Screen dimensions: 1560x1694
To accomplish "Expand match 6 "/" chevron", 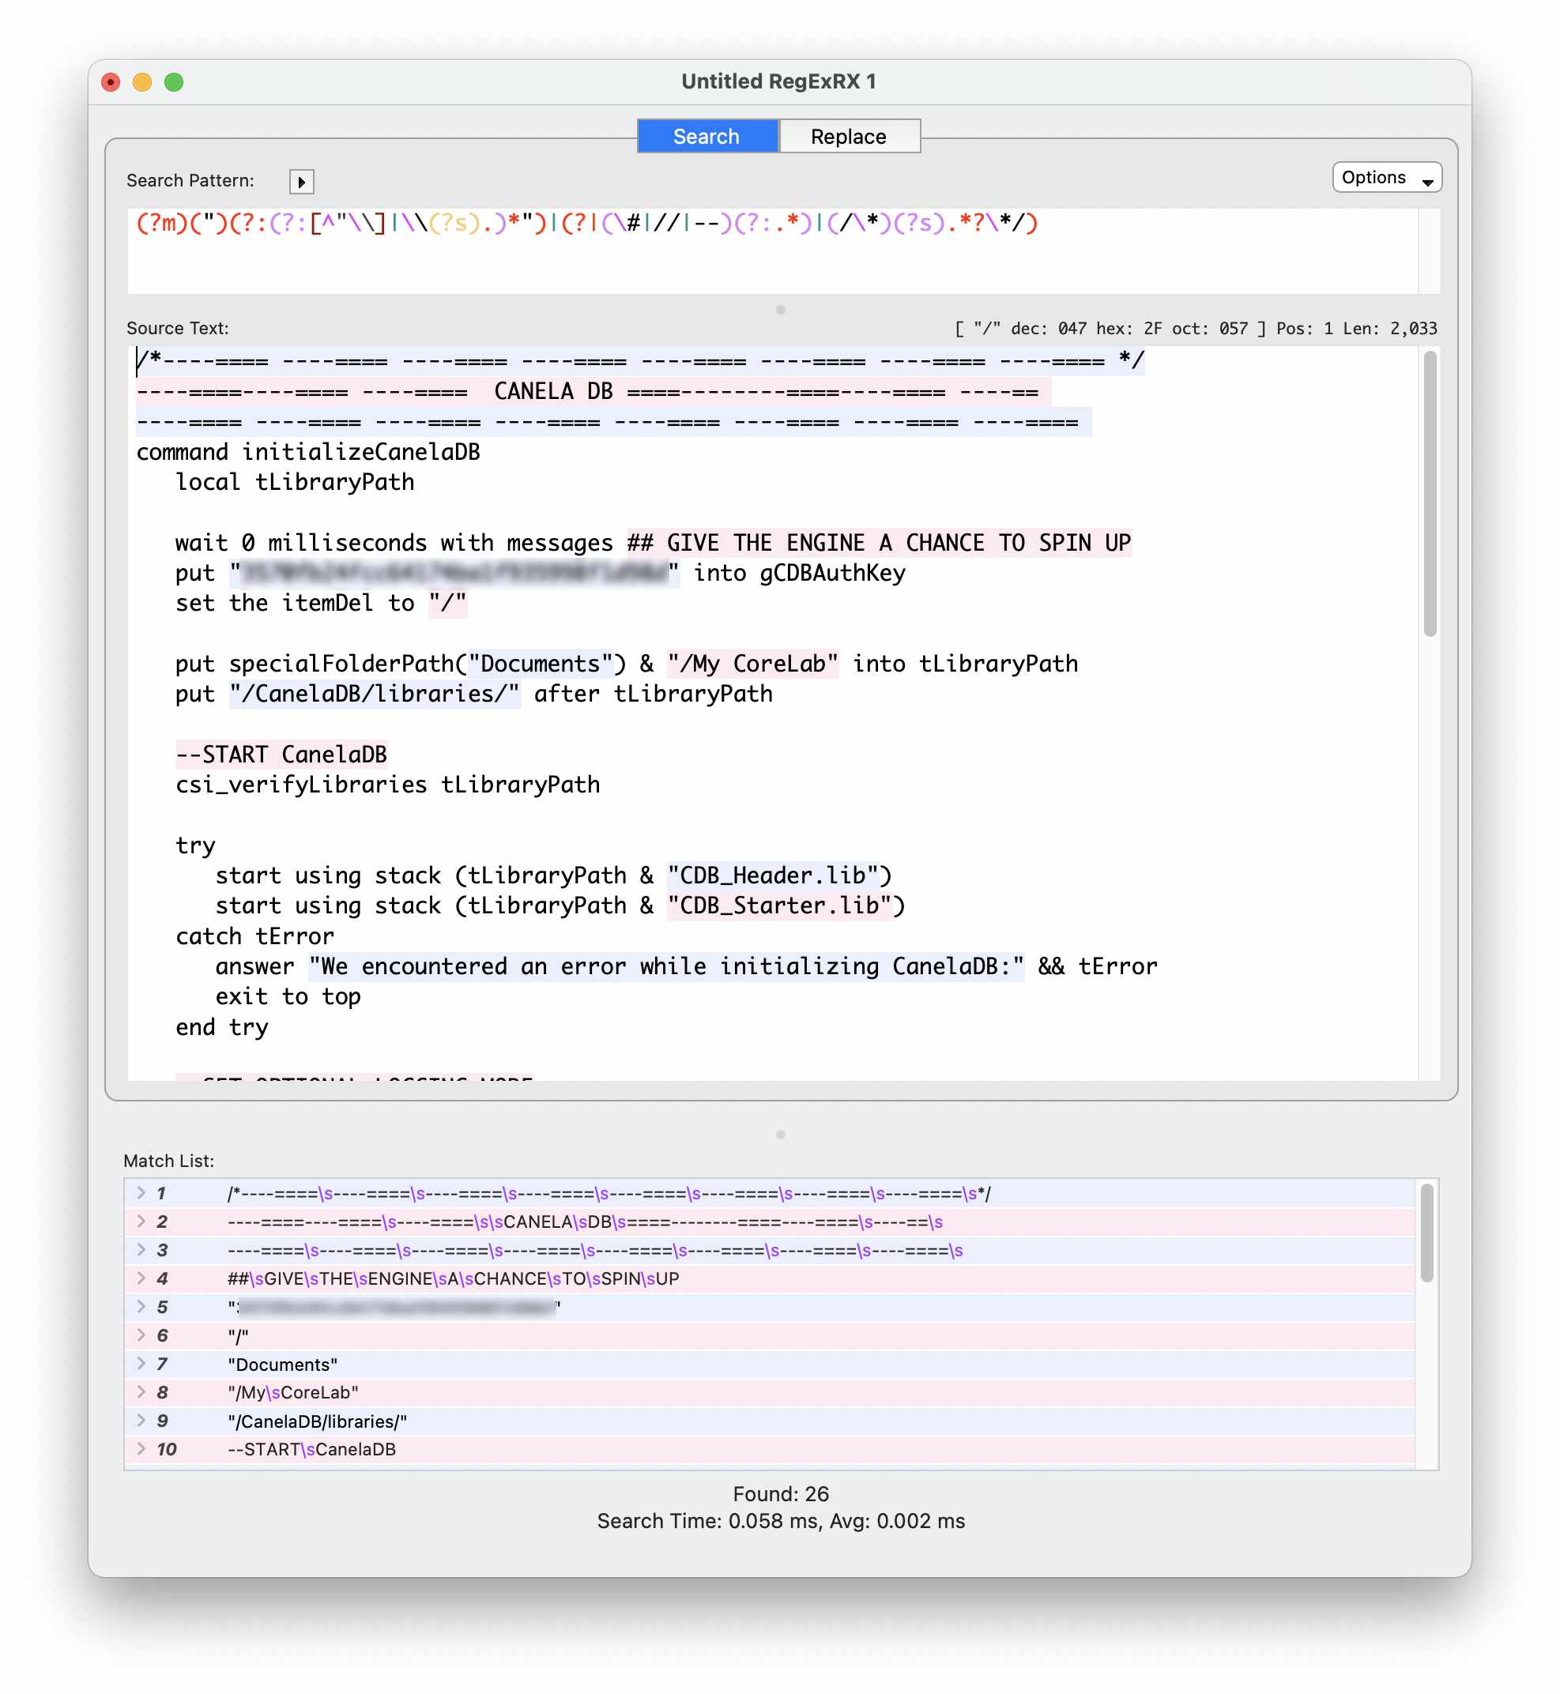I will coord(141,1334).
